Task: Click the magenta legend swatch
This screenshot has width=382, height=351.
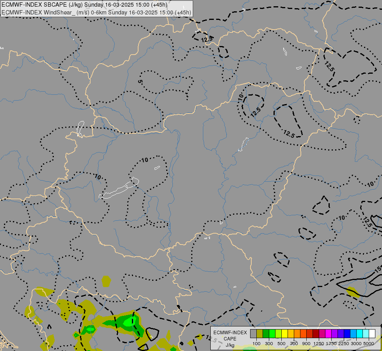Action: point(329,333)
